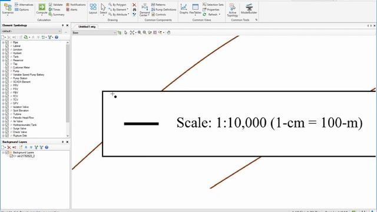Expand the Pipe tree node
This screenshot has height=212, width=377.
click(4, 42)
